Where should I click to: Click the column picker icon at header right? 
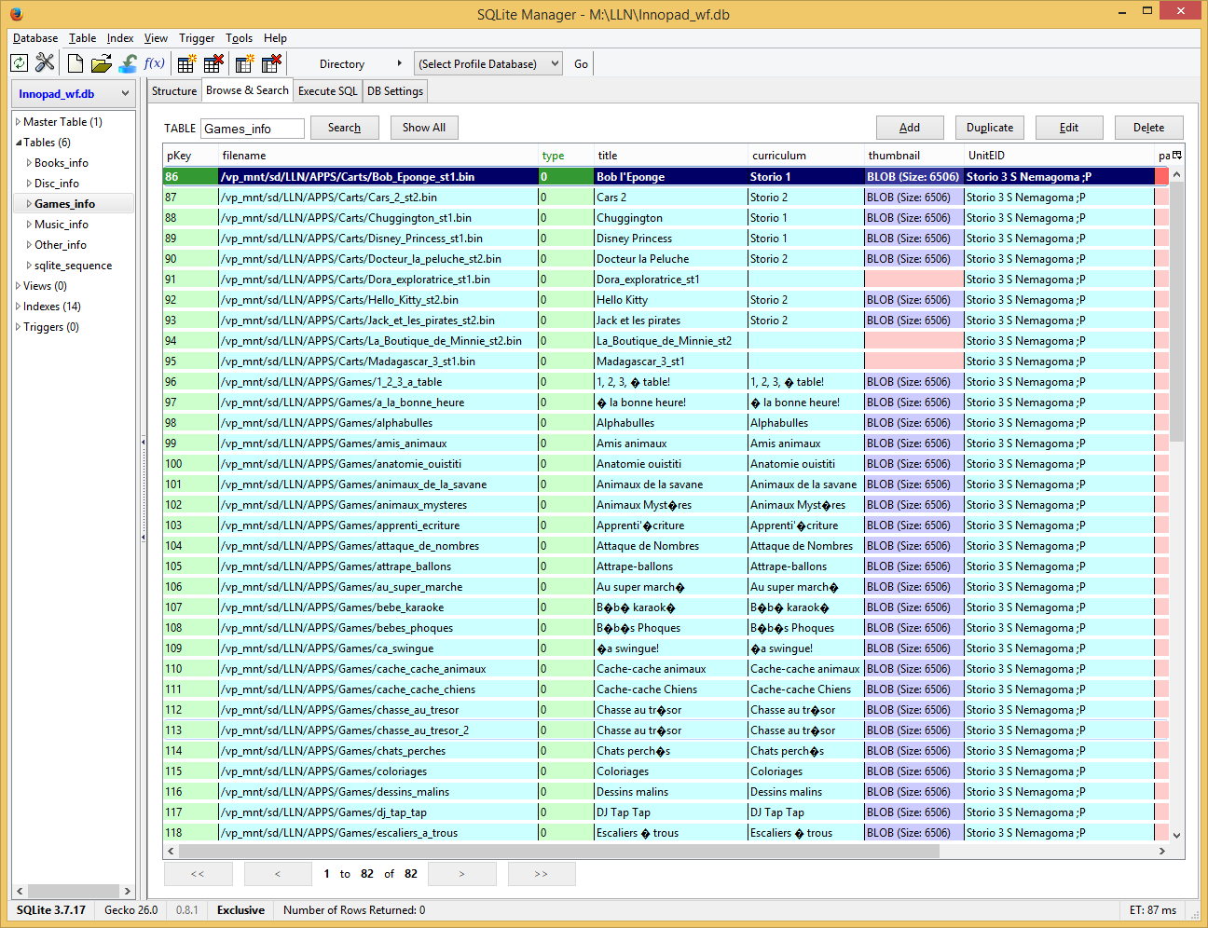(1176, 155)
